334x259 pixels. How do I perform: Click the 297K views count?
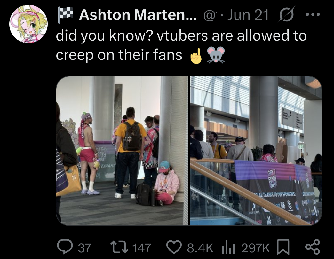point(256,248)
